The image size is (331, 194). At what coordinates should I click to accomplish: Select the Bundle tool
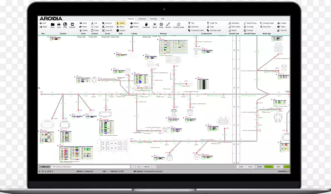168,25
